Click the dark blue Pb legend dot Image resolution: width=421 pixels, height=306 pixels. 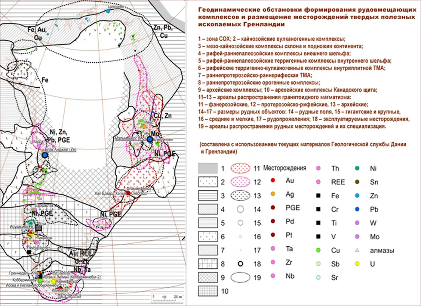click(x=357, y=209)
